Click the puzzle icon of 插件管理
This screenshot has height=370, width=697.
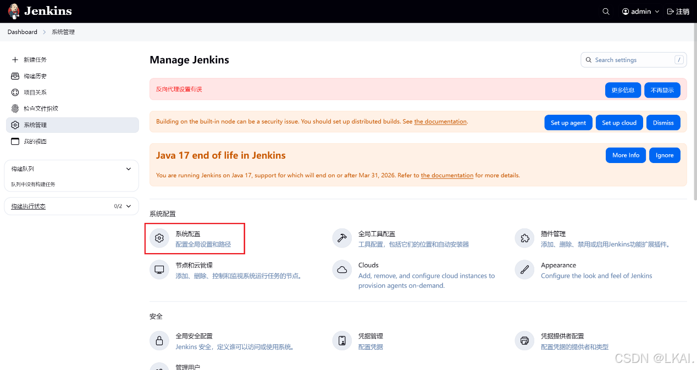[x=524, y=238]
